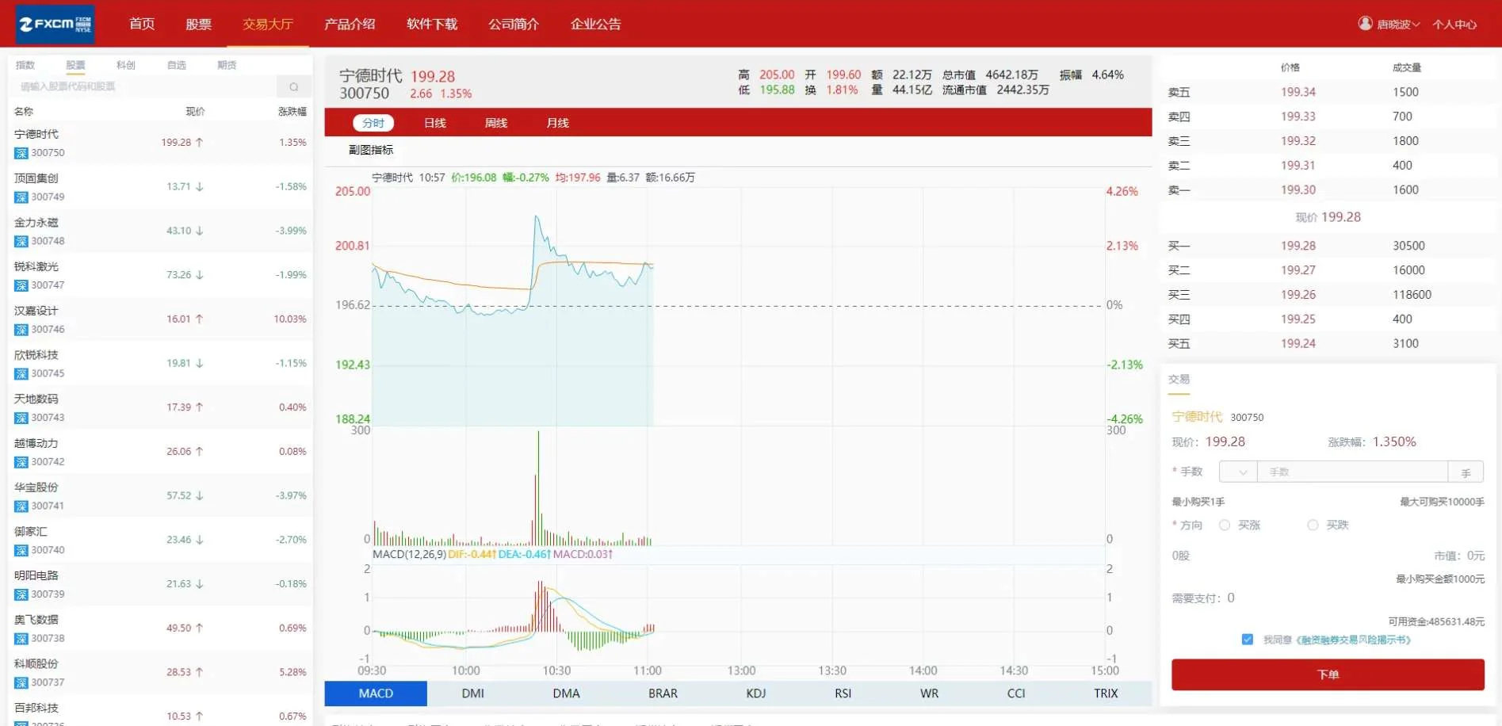The image size is (1502, 726).
Task: Select the 买涨 radio button
Action: click(1224, 525)
